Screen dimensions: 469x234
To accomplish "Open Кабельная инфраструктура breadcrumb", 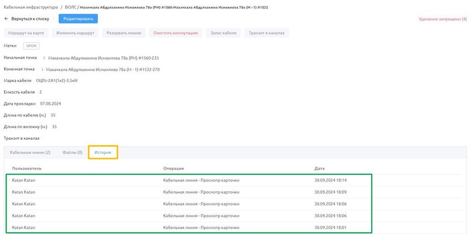I will (30, 7).
